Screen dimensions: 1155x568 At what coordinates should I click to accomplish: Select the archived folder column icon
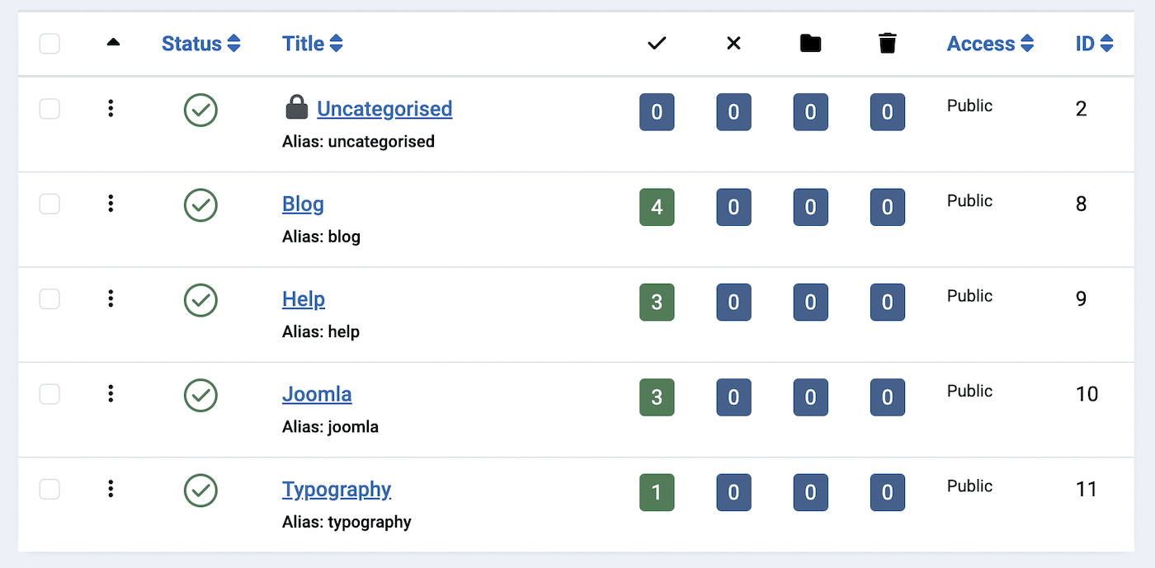click(809, 43)
